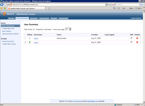The image size is (145, 106).
Task: Click the admin username link
Action: tap(36, 38)
